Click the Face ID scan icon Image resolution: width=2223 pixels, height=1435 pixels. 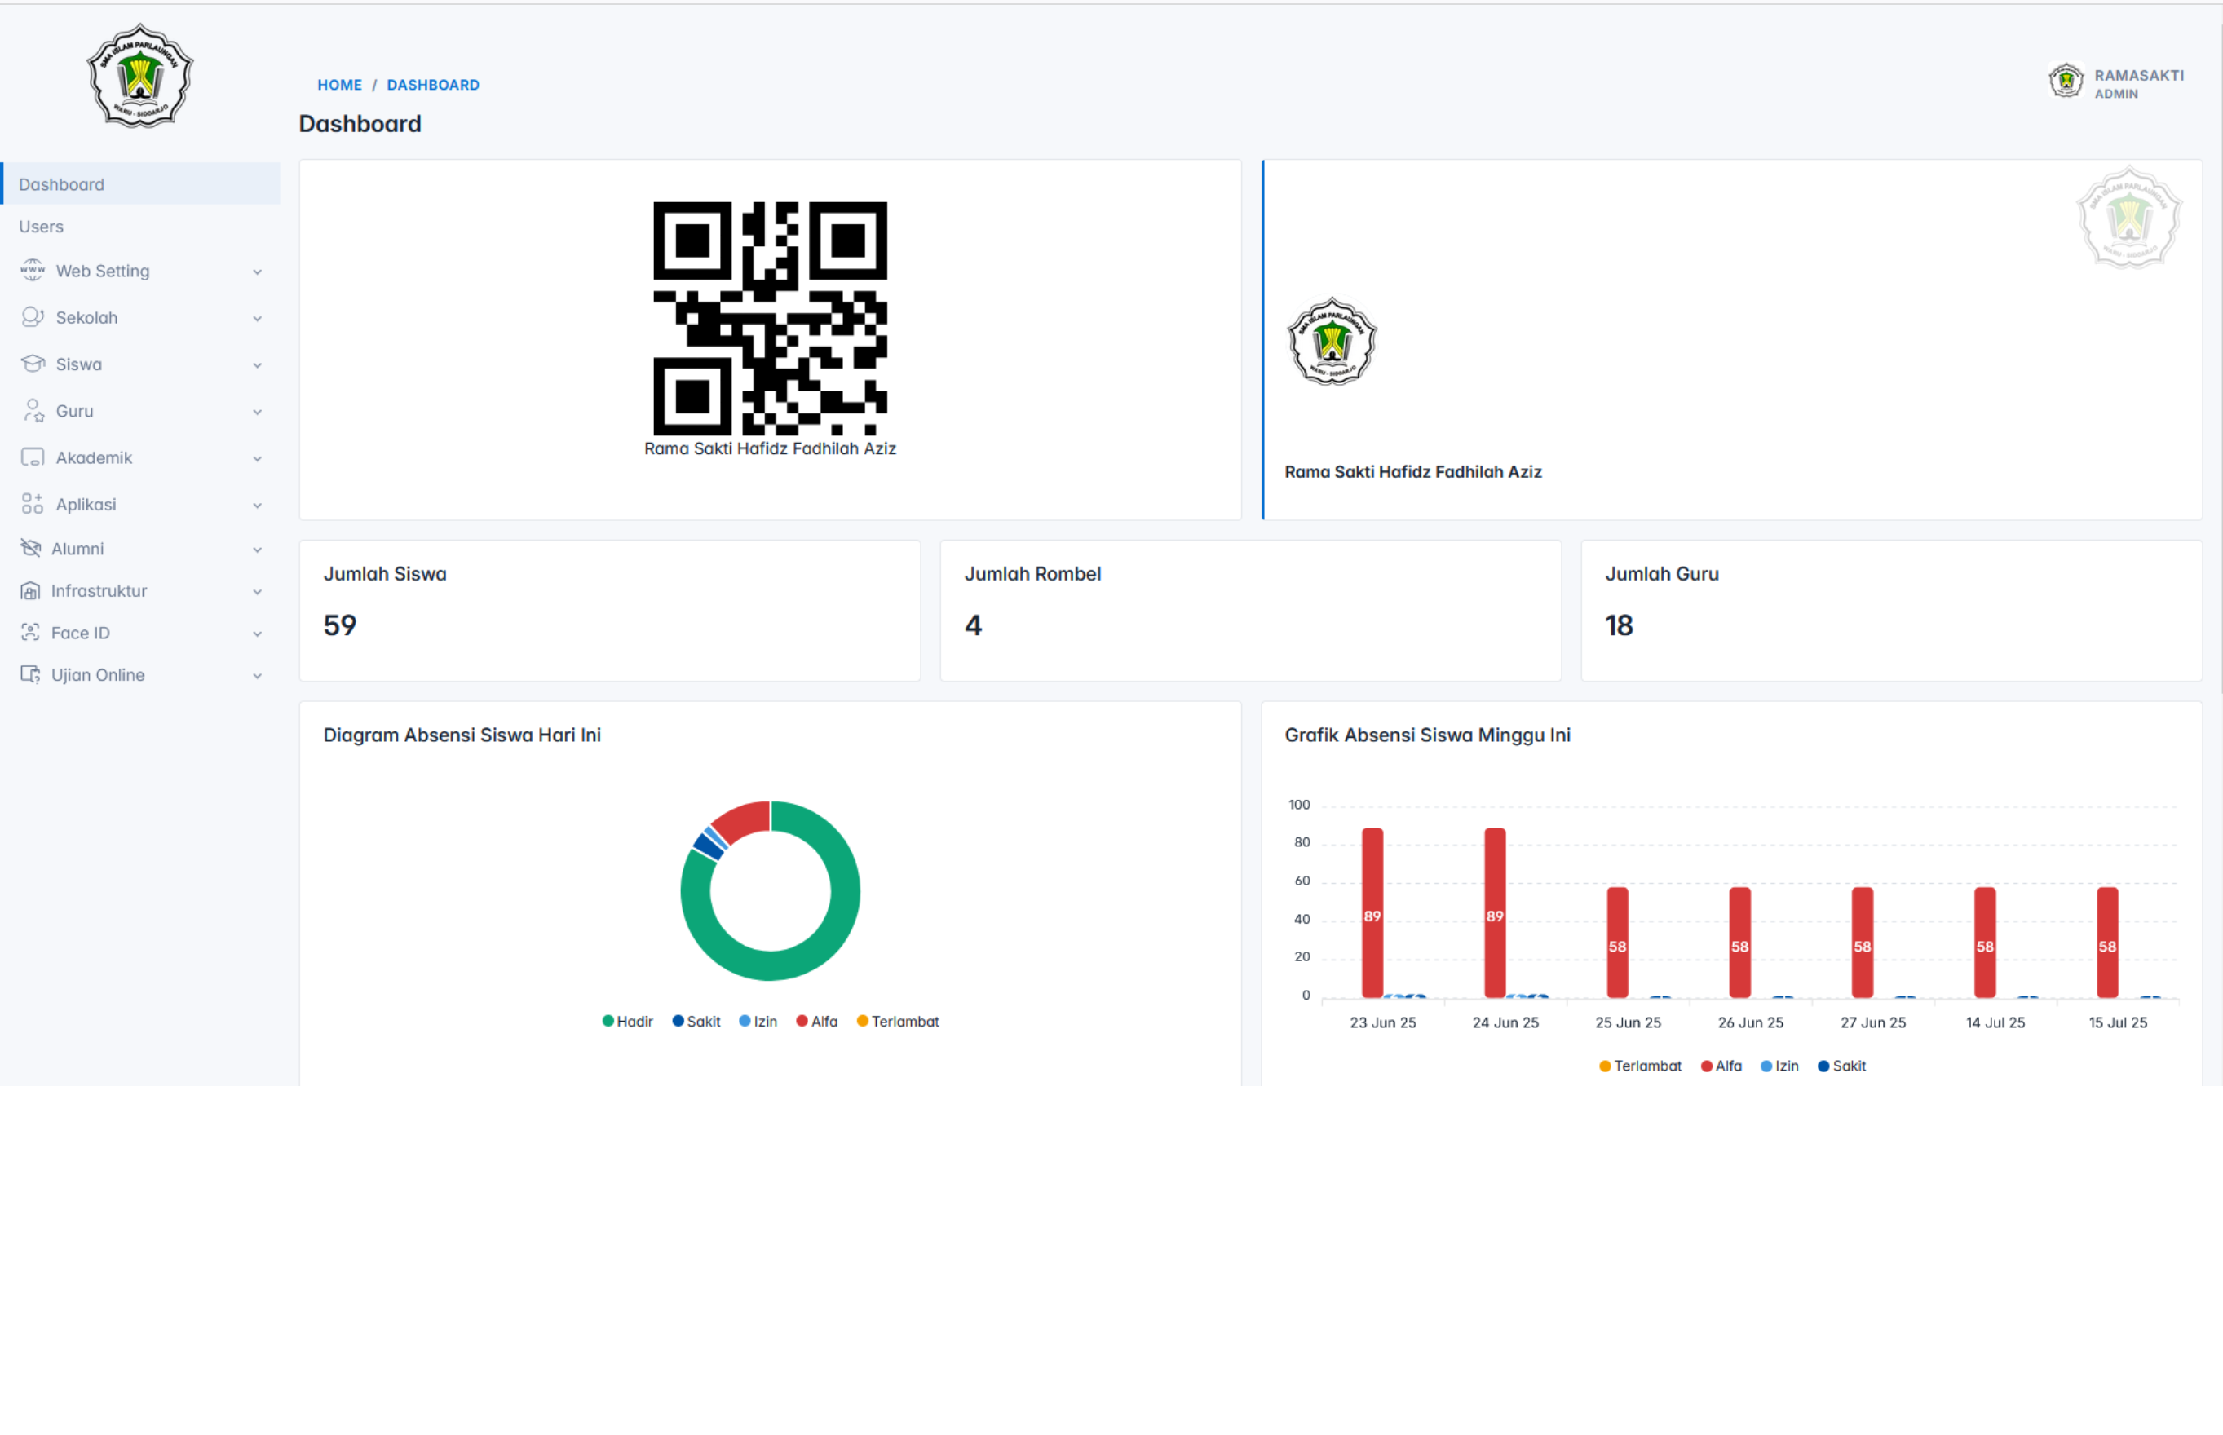31,633
